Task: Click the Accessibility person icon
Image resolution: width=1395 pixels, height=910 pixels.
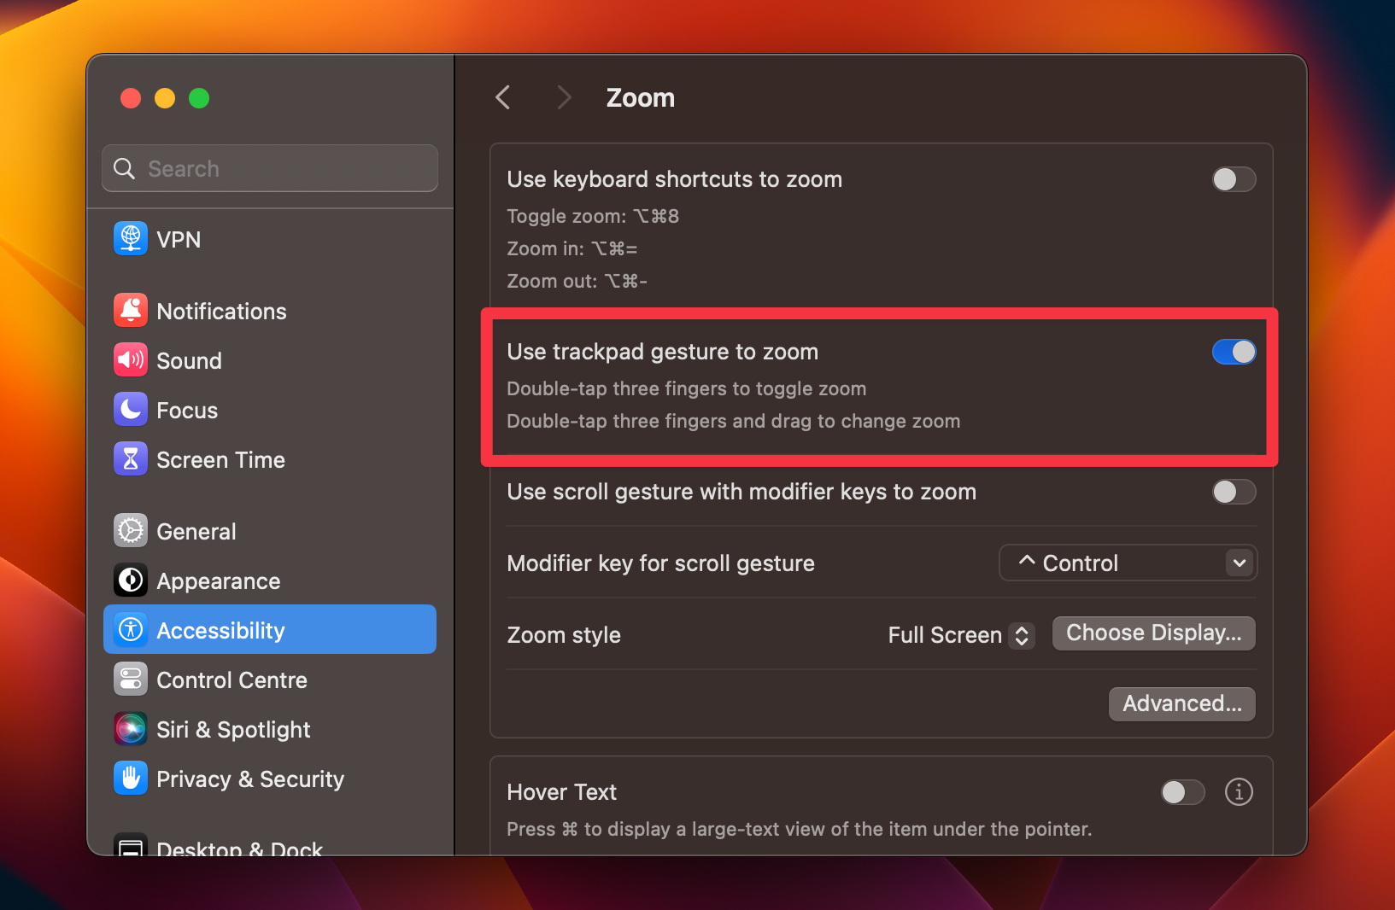Action: tap(130, 629)
